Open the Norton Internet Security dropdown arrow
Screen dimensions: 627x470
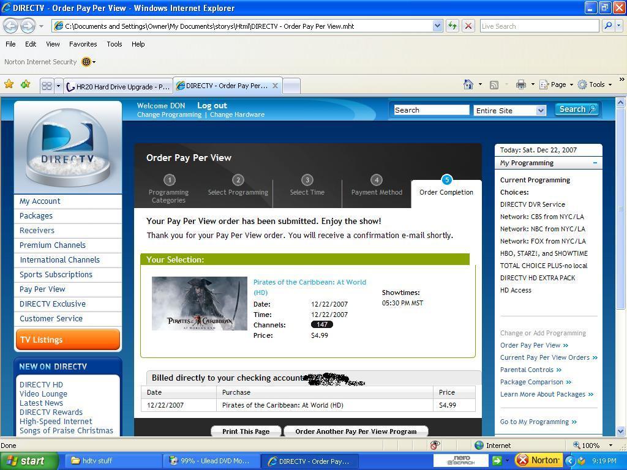[x=94, y=62]
